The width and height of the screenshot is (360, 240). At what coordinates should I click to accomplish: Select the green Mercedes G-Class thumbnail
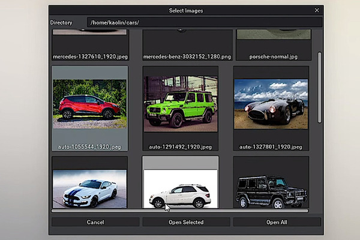click(181, 104)
